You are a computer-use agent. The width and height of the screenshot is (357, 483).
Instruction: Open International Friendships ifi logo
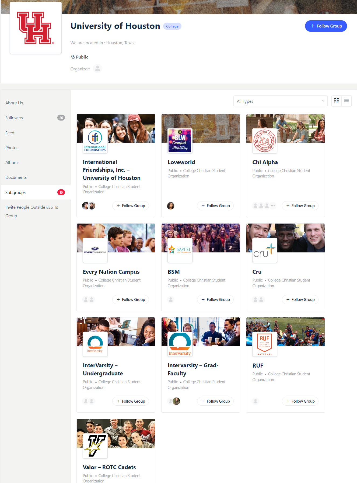coord(95,141)
